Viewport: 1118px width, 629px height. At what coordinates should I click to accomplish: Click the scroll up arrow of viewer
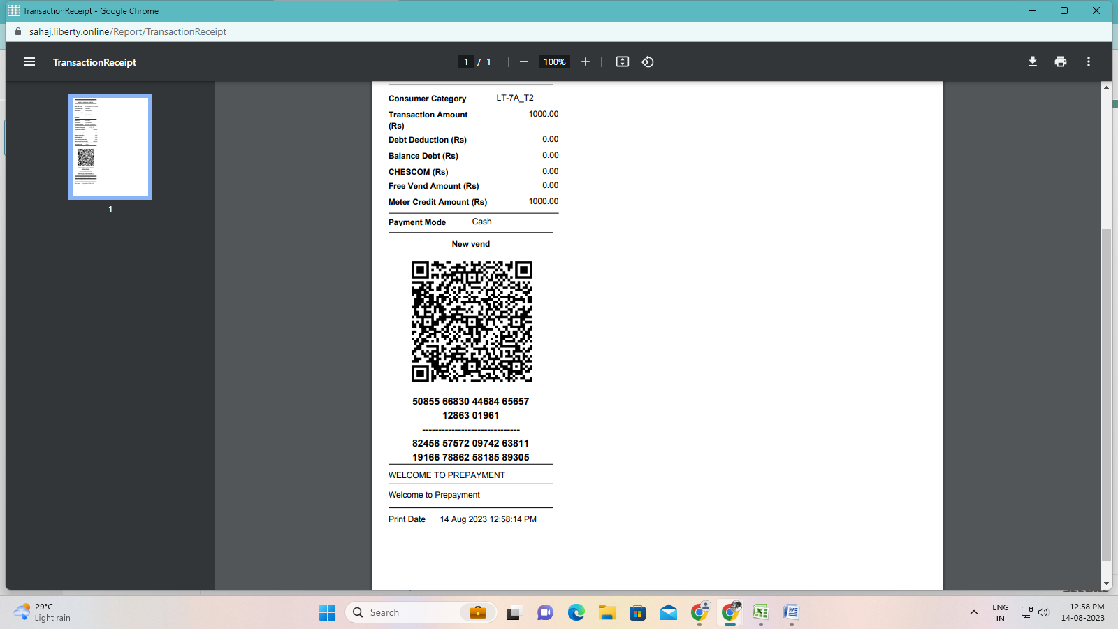click(1106, 87)
